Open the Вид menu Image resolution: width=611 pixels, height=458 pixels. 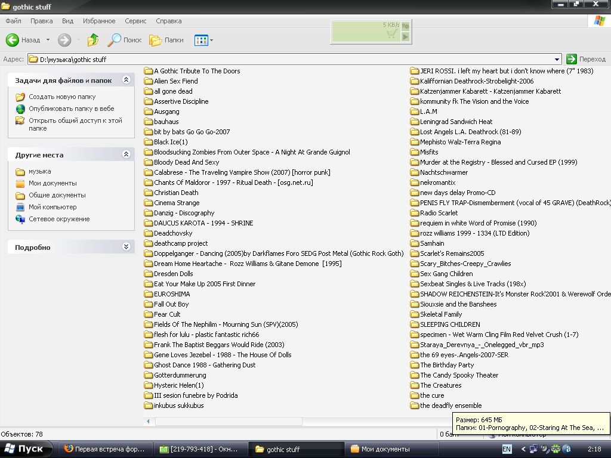click(68, 21)
